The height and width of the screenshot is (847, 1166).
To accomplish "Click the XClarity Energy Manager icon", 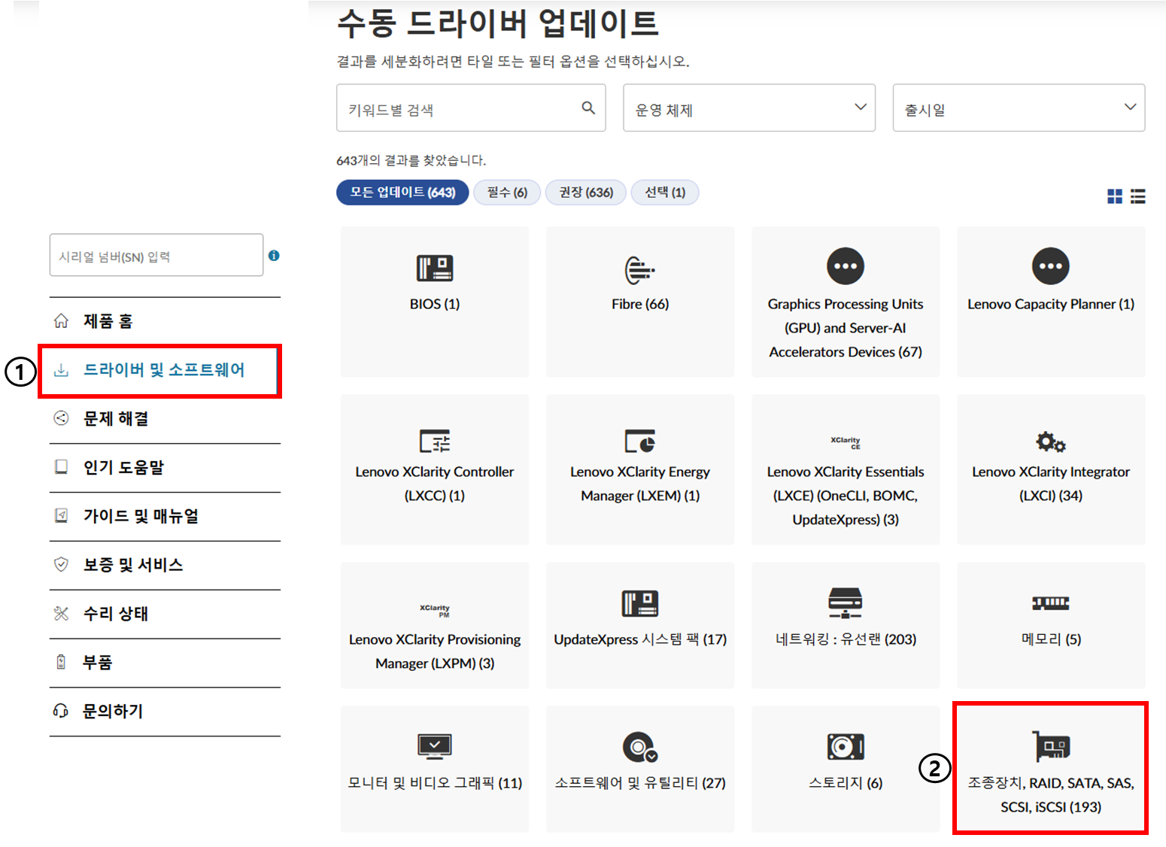I will (640, 441).
